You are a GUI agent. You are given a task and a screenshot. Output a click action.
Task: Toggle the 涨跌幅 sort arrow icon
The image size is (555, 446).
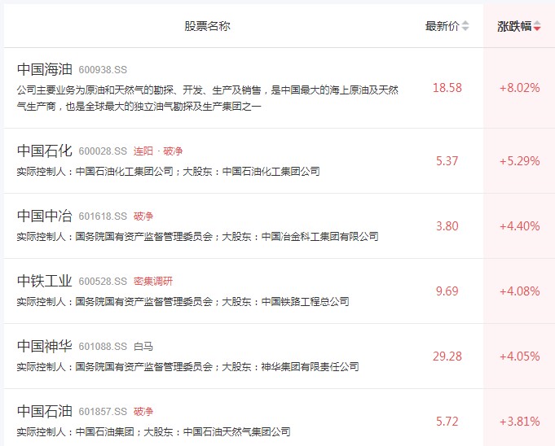point(537,26)
